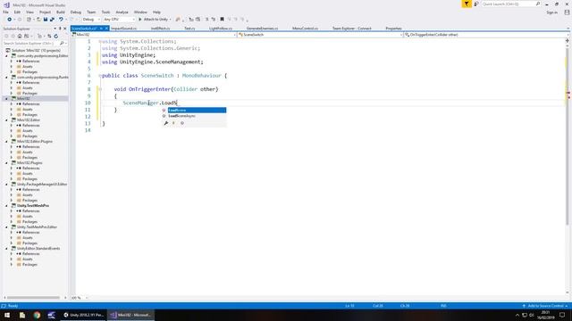Open the notification center in system tray
This screenshot has width=572, height=321.
[562, 315]
